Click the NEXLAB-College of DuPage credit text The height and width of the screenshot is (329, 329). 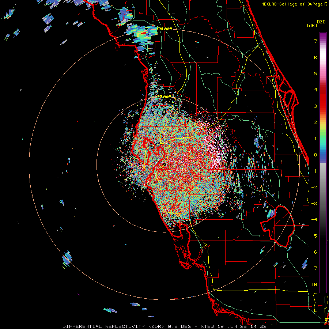point(292,4)
